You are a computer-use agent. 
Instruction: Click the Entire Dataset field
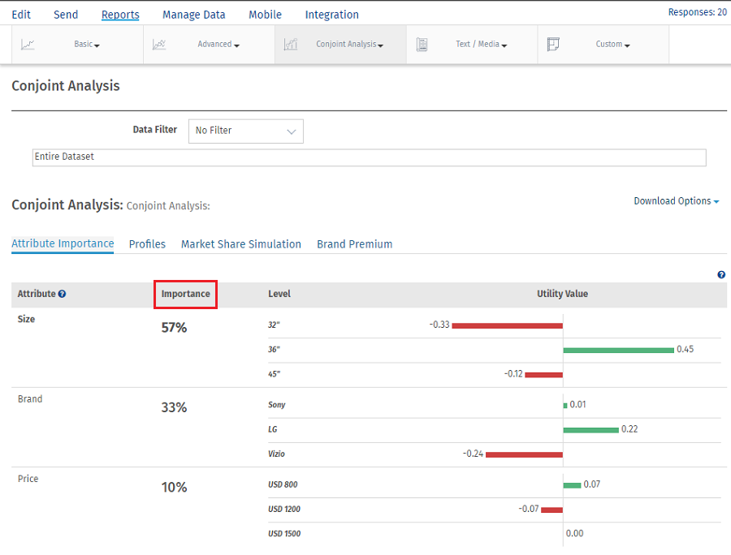pos(369,157)
